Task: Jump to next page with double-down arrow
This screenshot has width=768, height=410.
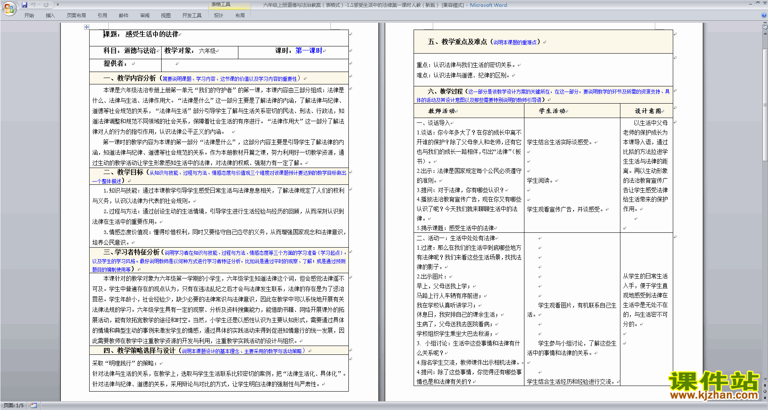Action: point(765,398)
